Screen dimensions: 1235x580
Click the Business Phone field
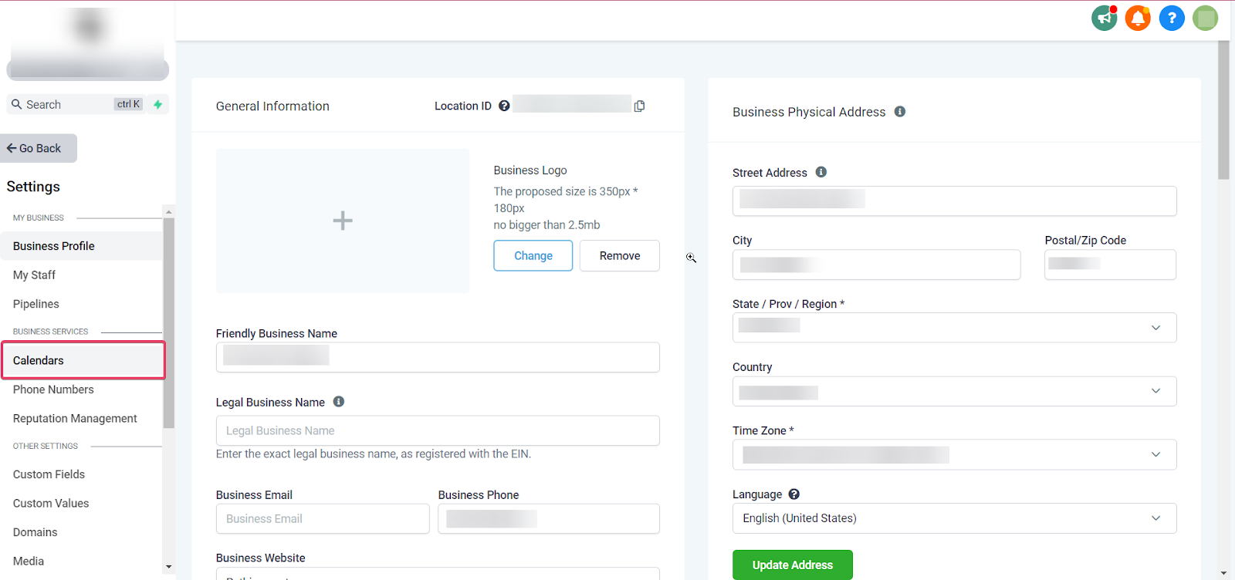(549, 518)
